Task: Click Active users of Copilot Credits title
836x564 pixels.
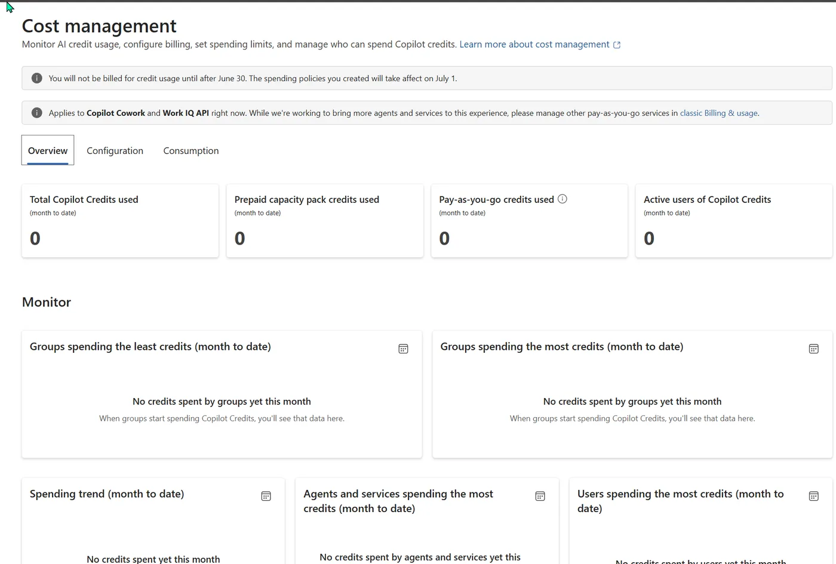Action: (x=707, y=199)
